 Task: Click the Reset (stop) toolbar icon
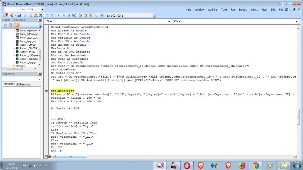pos(69,15)
